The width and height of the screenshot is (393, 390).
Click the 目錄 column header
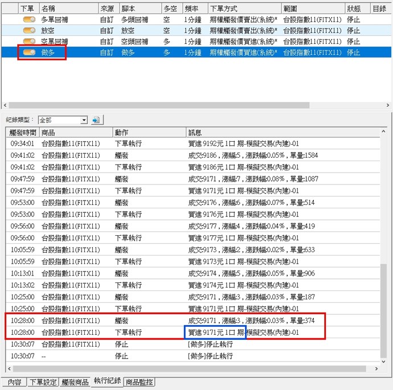coord(381,9)
